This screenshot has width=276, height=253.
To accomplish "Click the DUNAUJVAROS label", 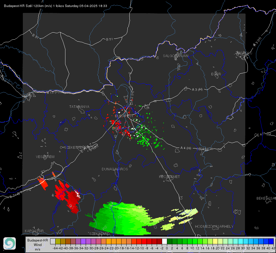I will tap(115, 169).
